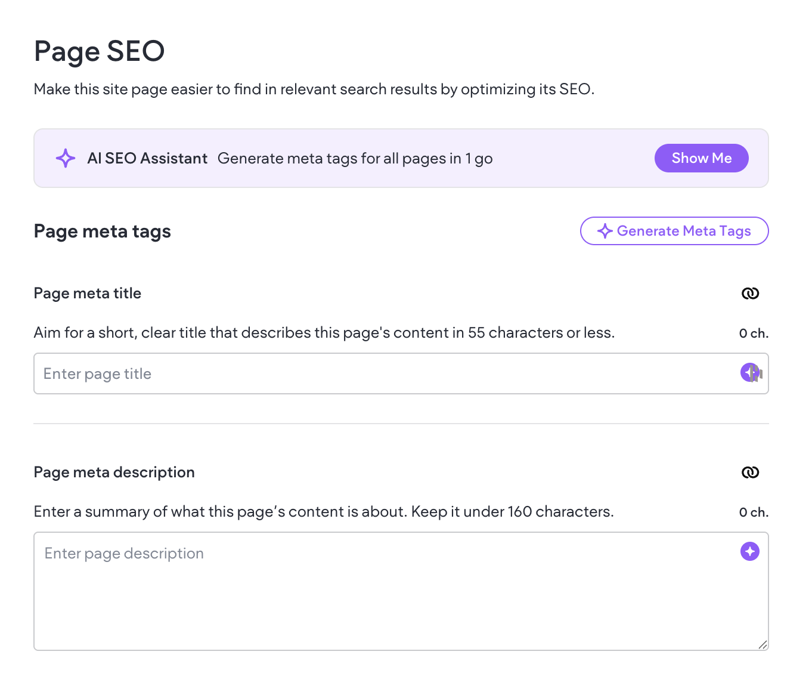Click the title character counter showing 0 ch.

click(x=753, y=332)
